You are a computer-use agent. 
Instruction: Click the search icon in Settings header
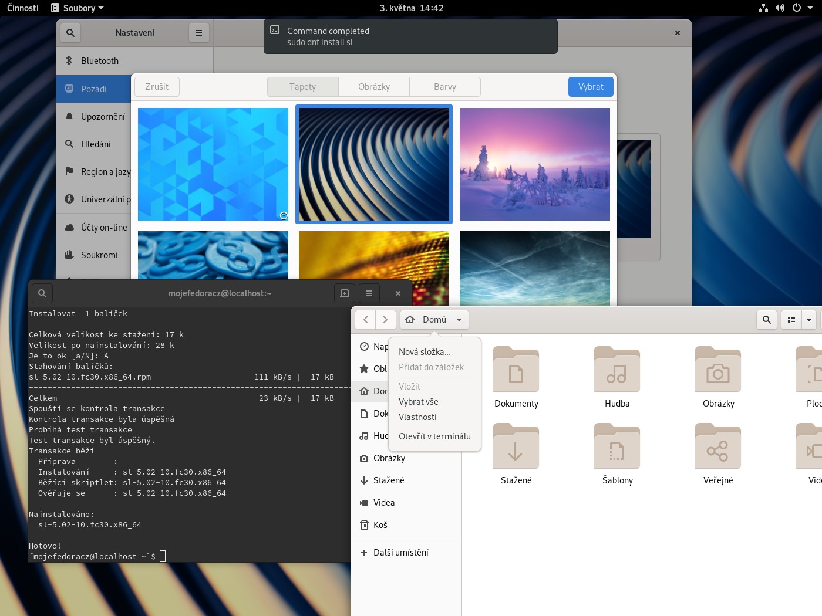point(70,33)
